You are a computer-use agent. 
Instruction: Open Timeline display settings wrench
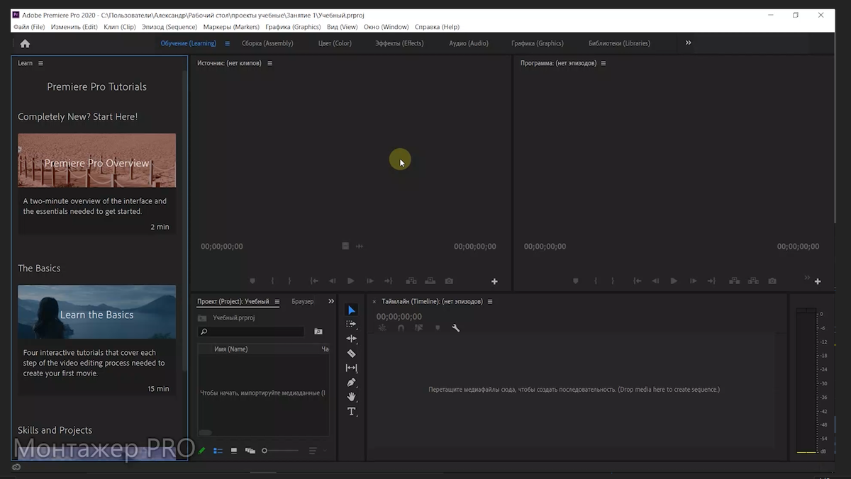pyautogui.click(x=456, y=328)
